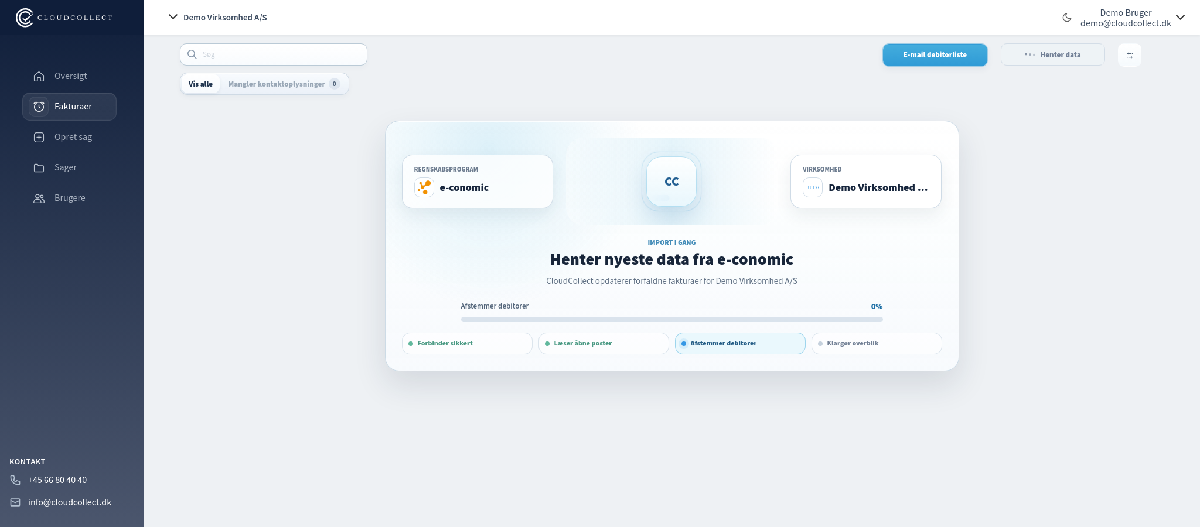
Task: Click into the Søg search field
Action: click(274, 54)
